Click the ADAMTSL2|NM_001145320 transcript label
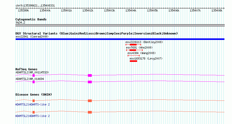 [32, 73]
